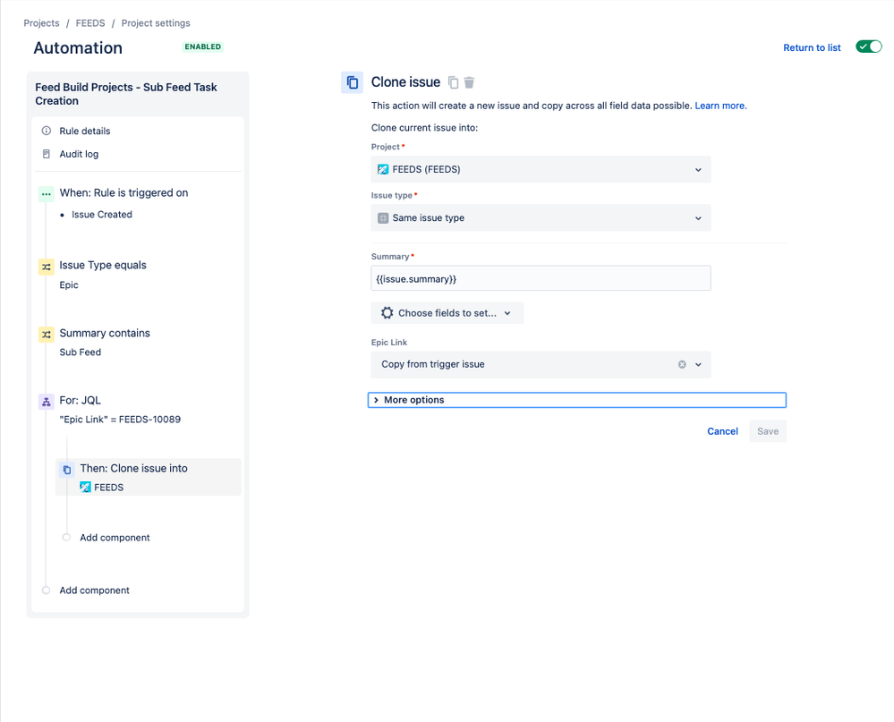Open the Issue type dropdown
Viewport: 894px width, 722px height.
[x=541, y=217]
